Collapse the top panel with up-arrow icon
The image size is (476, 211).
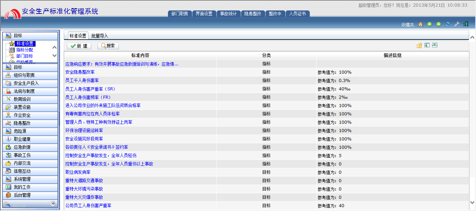435,46
